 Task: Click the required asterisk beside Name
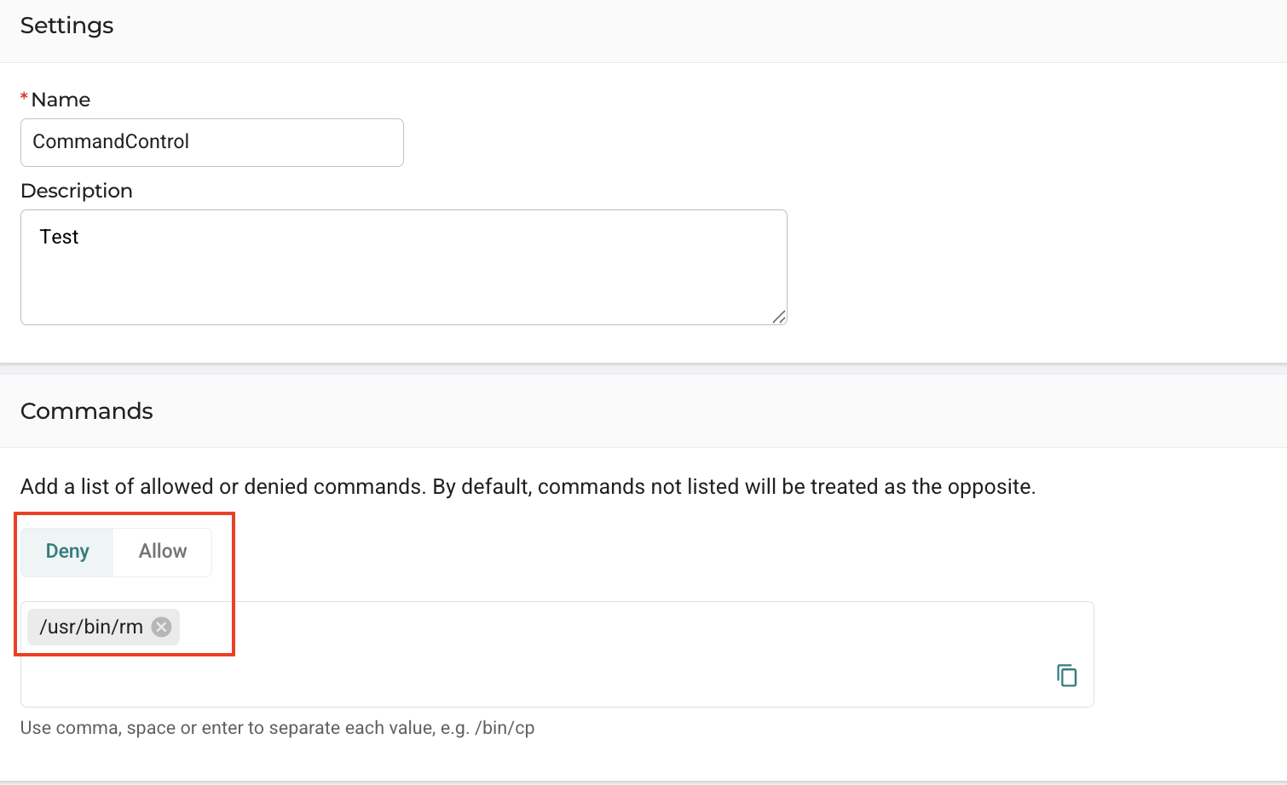pyautogui.click(x=24, y=98)
